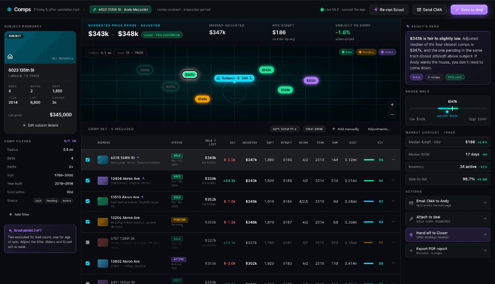Open more options for 13206 Akron Ave row
Screen dimensions: 495x284
393,222
